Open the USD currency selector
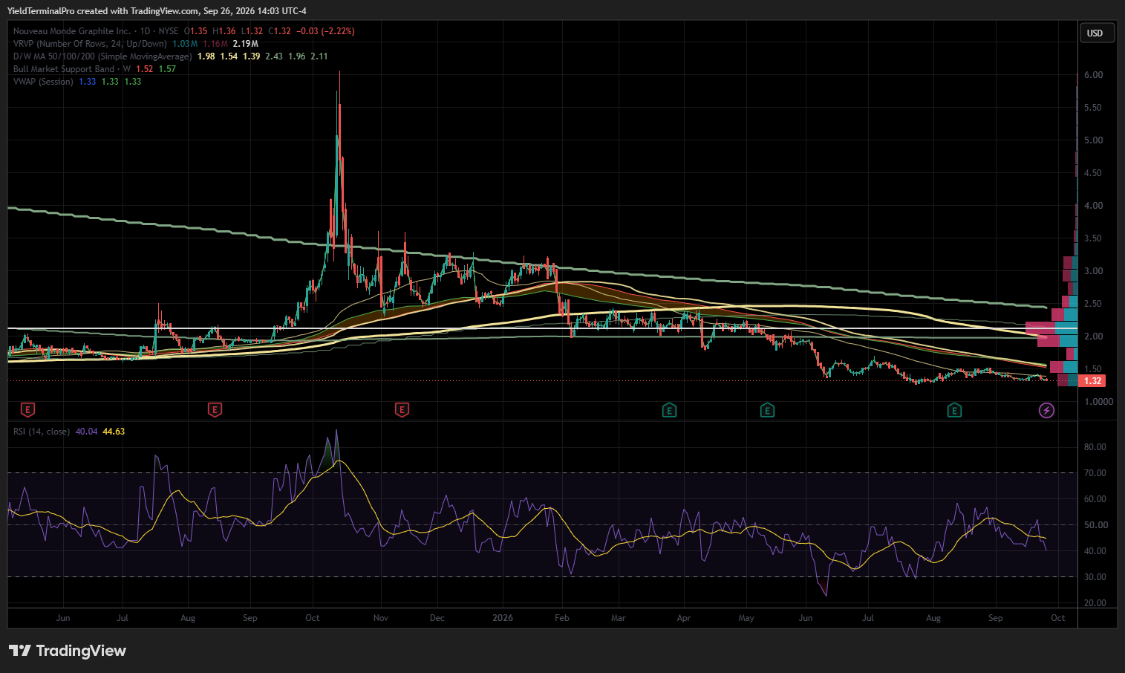This screenshot has height=673, width=1125. 1095,33
